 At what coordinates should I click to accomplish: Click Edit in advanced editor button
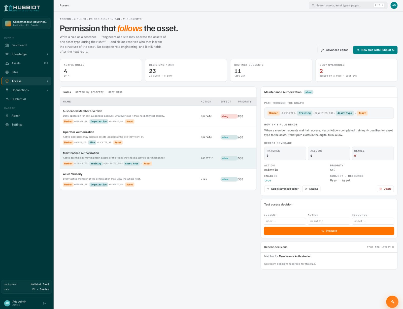click(x=282, y=189)
